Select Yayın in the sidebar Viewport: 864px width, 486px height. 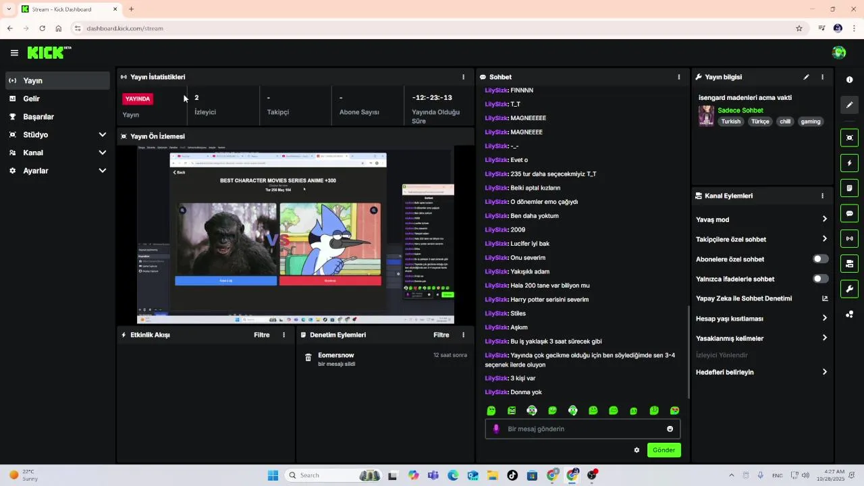[x=57, y=80]
